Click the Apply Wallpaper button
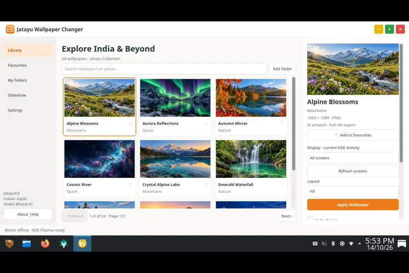This screenshot has height=273, width=409. click(x=353, y=205)
